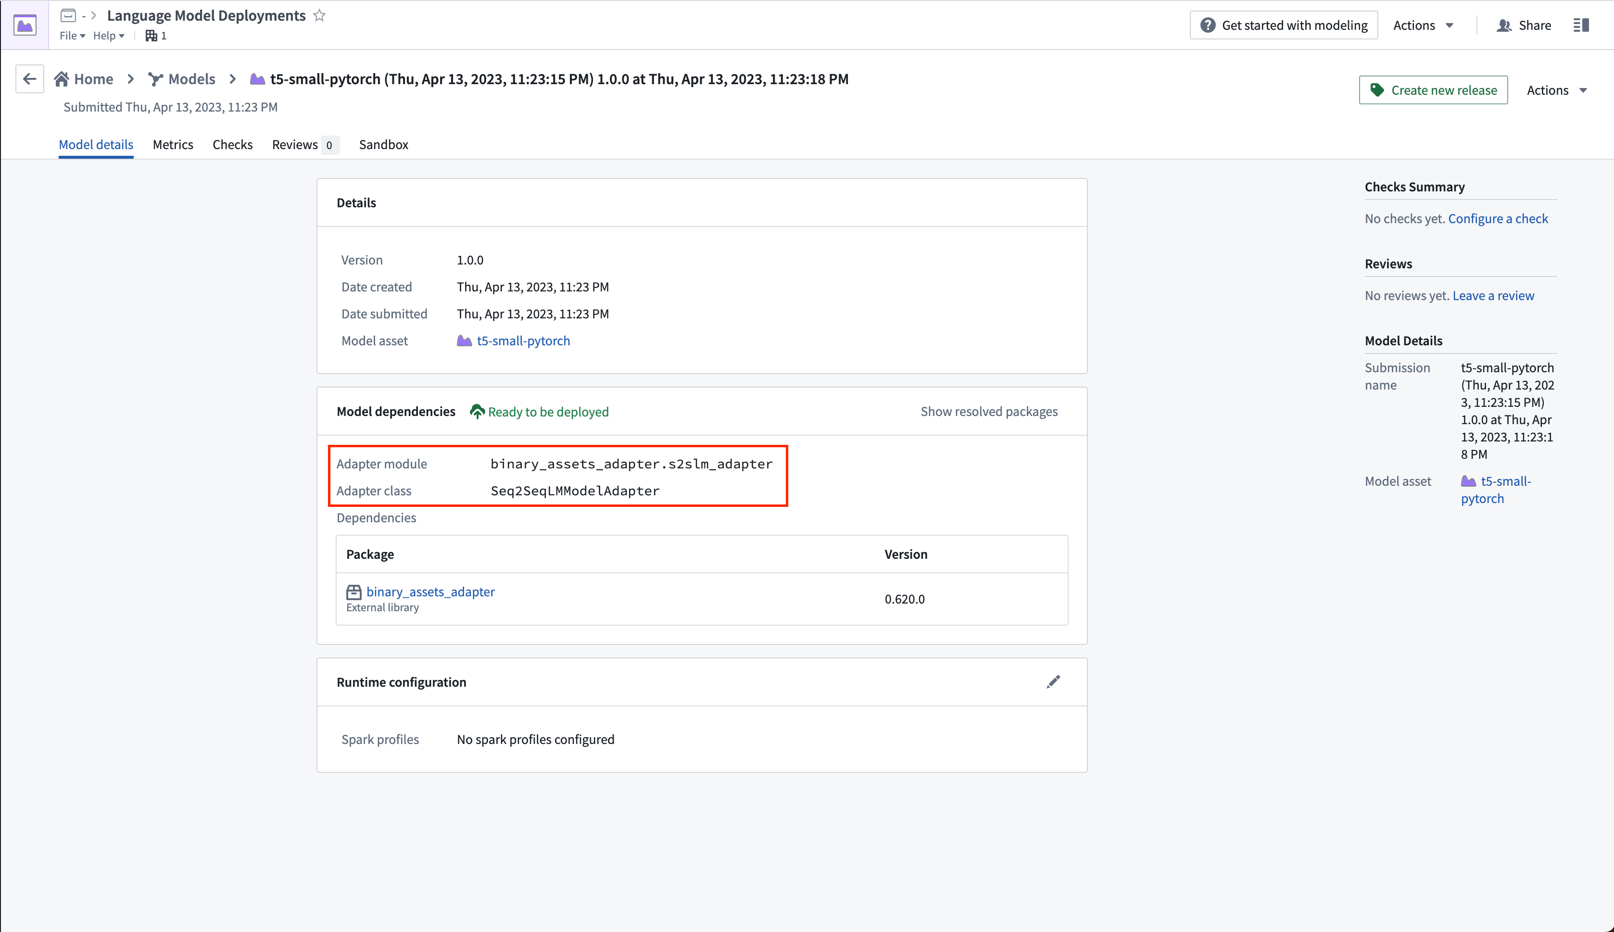Click the Show resolved packages toggle
This screenshot has height=932, width=1614.
tap(989, 412)
